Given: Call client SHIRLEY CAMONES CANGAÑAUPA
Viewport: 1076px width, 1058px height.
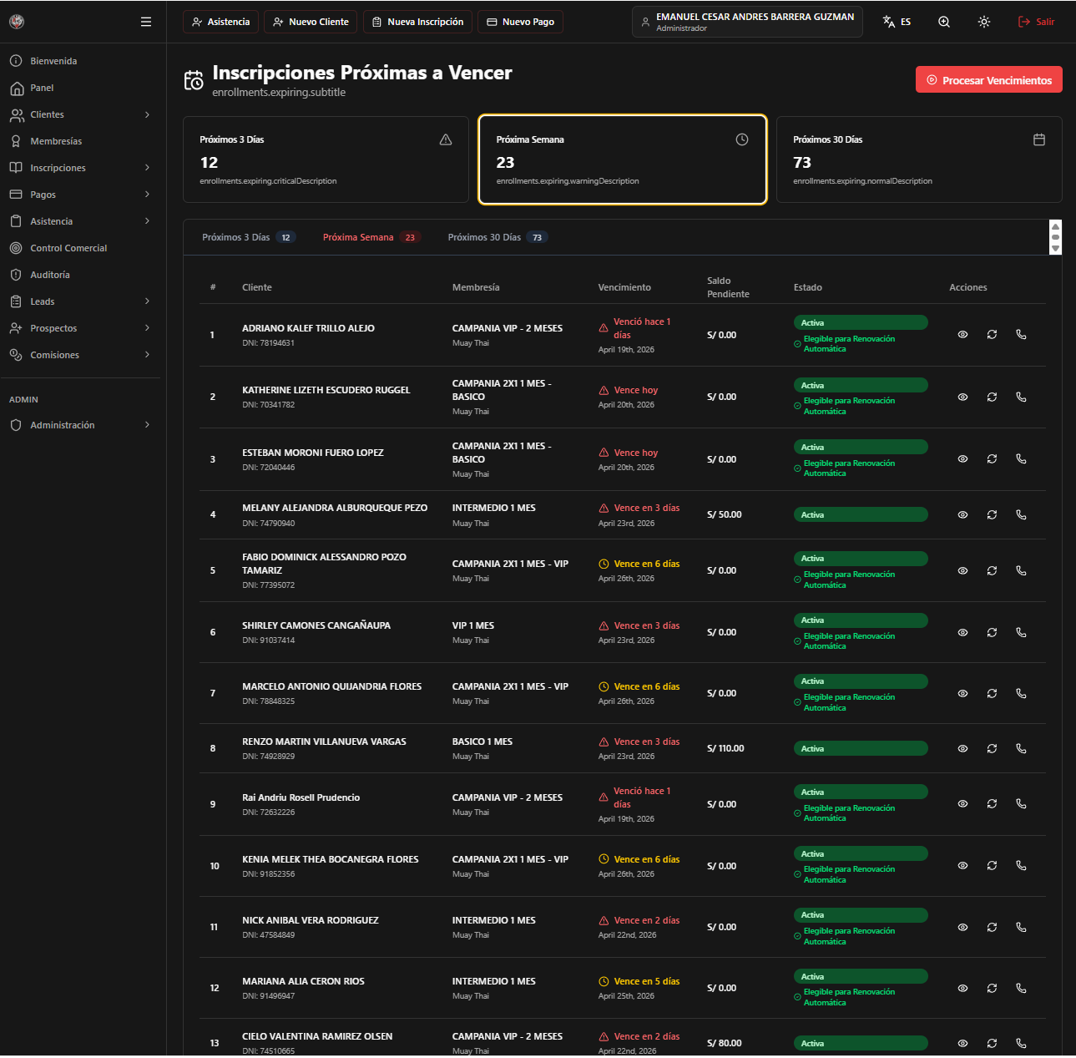Looking at the screenshot, I should (1021, 632).
